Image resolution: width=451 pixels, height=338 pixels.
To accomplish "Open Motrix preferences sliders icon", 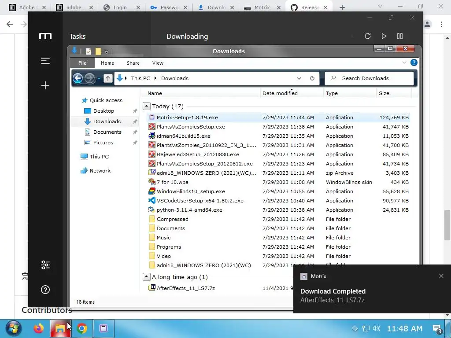I will 45,265.
